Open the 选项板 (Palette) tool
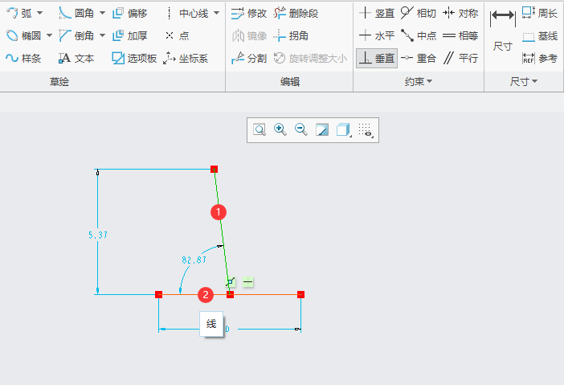The width and height of the screenshot is (564, 385). pos(134,59)
